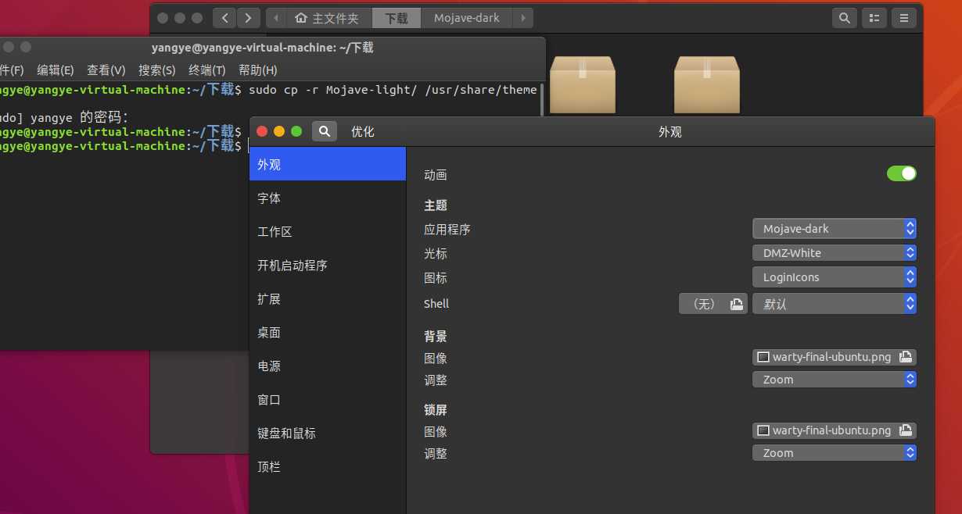This screenshot has height=514, width=962.
Task: Click the 主题 section heading
Action: coord(436,205)
